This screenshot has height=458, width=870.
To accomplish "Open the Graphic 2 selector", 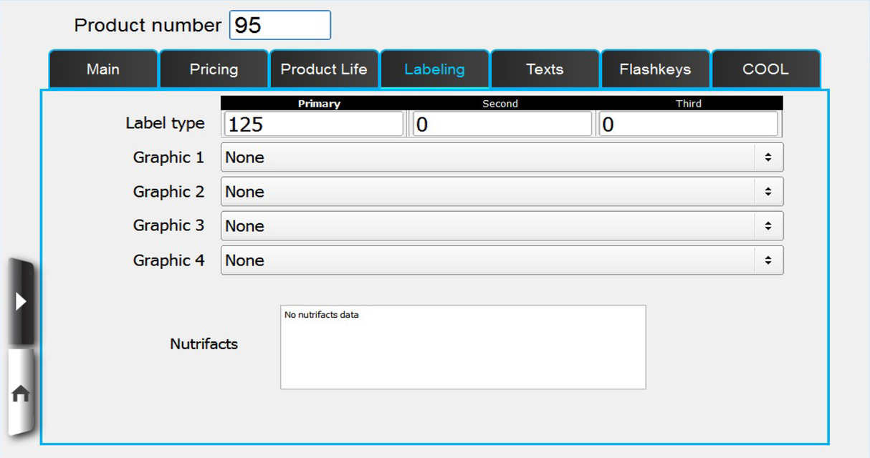I will pyautogui.click(x=430, y=191).
